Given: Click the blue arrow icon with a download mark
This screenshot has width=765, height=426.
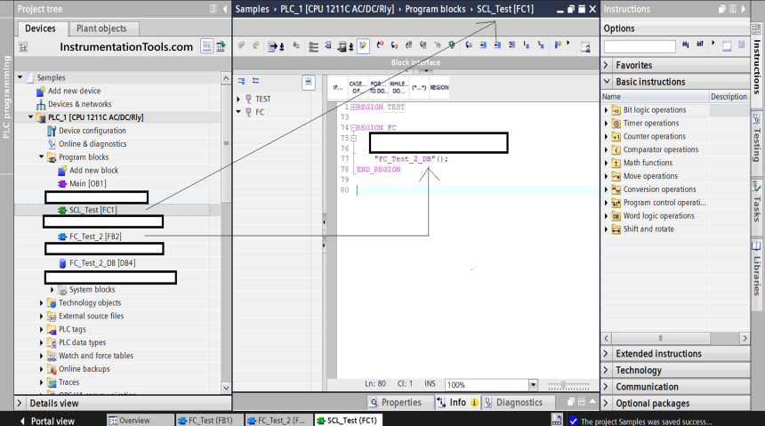Looking at the screenshot, I should pyautogui.click(x=276, y=46).
